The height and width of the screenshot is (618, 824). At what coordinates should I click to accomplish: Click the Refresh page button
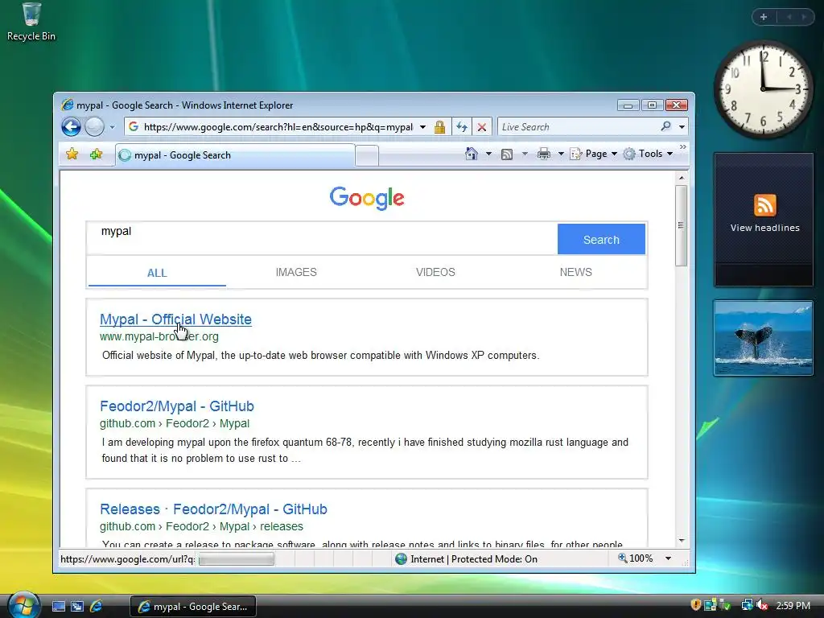pyautogui.click(x=462, y=126)
